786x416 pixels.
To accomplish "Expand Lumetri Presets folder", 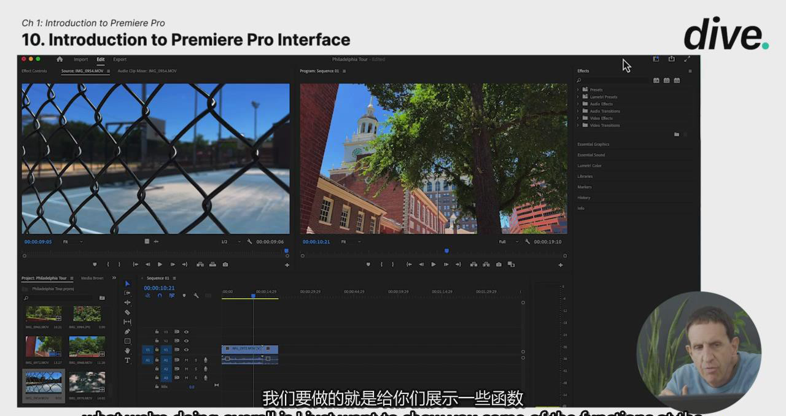I will (578, 97).
